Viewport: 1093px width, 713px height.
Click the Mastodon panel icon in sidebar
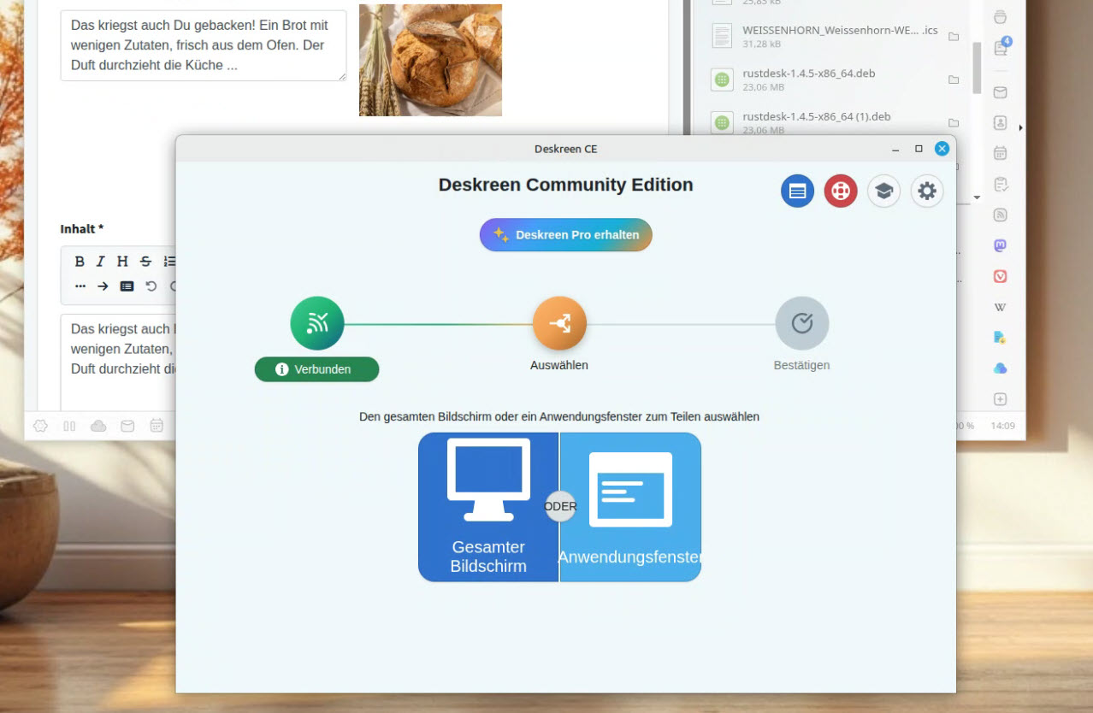pos(1000,245)
